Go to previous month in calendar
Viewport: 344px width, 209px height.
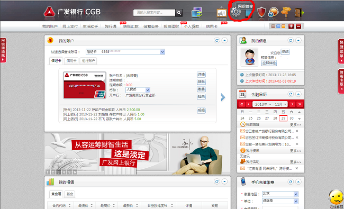[249, 104]
